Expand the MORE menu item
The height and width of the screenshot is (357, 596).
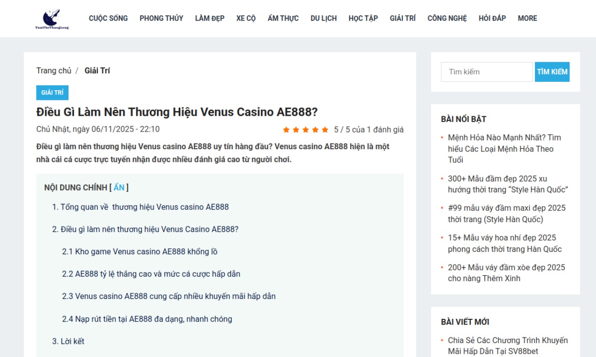pyautogui.click(x=527, y=19)
